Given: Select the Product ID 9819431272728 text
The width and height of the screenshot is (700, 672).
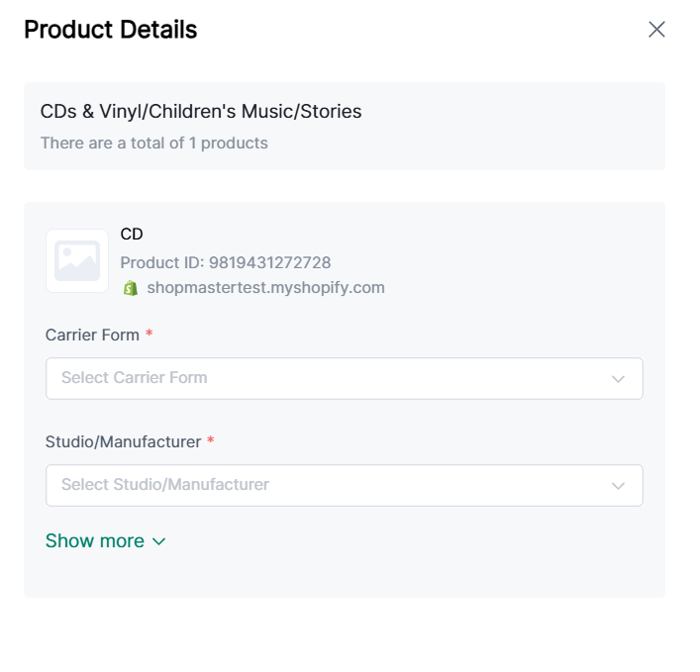Looking at the screenshot, I should tap(226, 262).
